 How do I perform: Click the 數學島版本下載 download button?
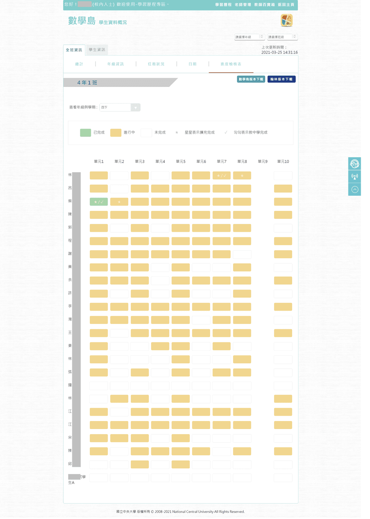[x=251, y=79]
